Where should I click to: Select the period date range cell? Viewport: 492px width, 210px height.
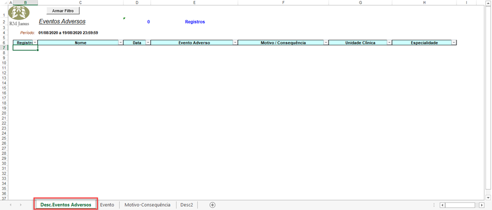68,33
